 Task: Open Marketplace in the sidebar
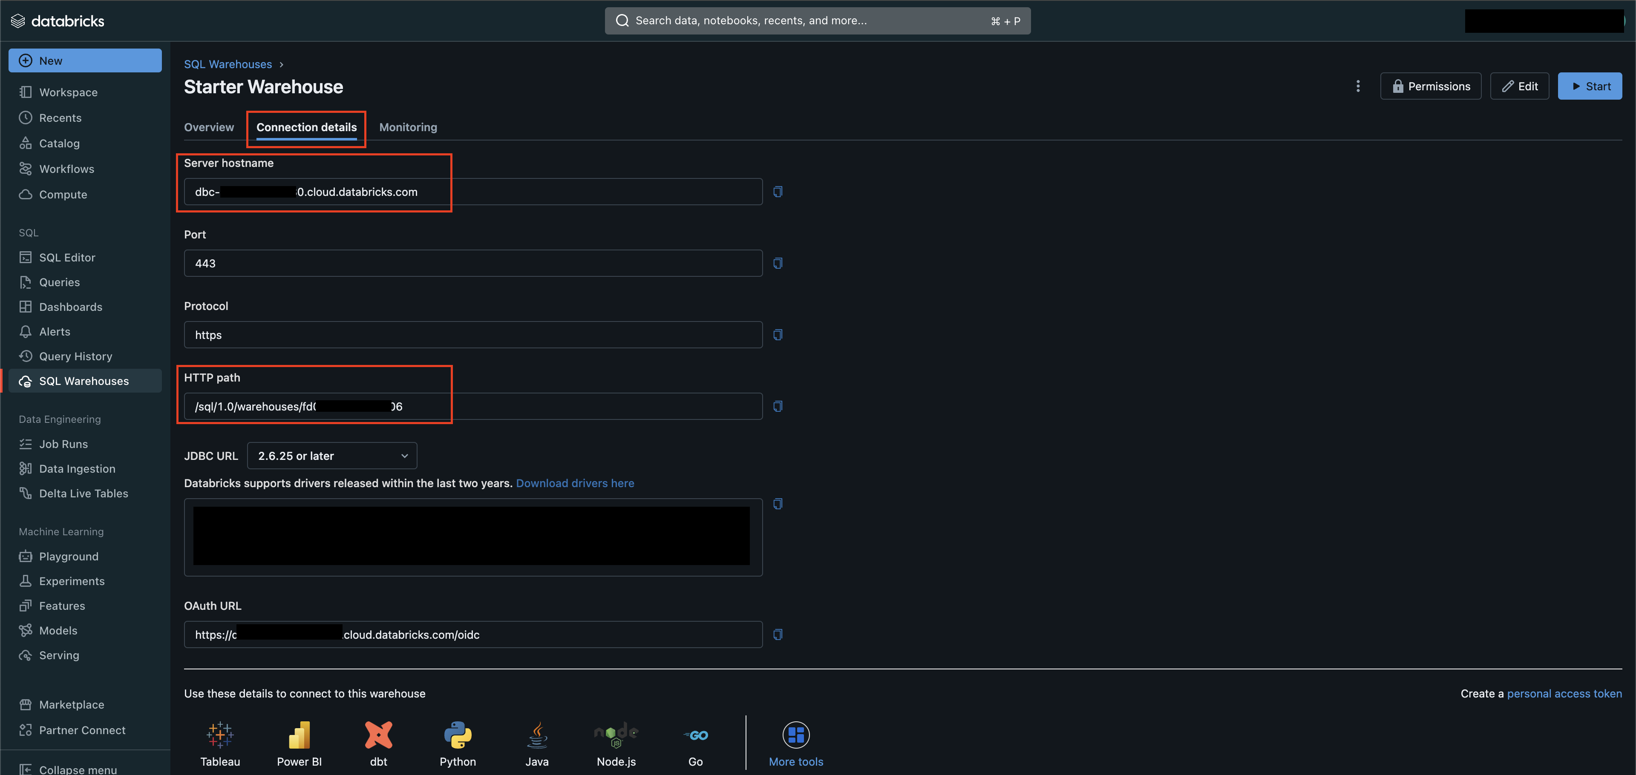[85, 705]
